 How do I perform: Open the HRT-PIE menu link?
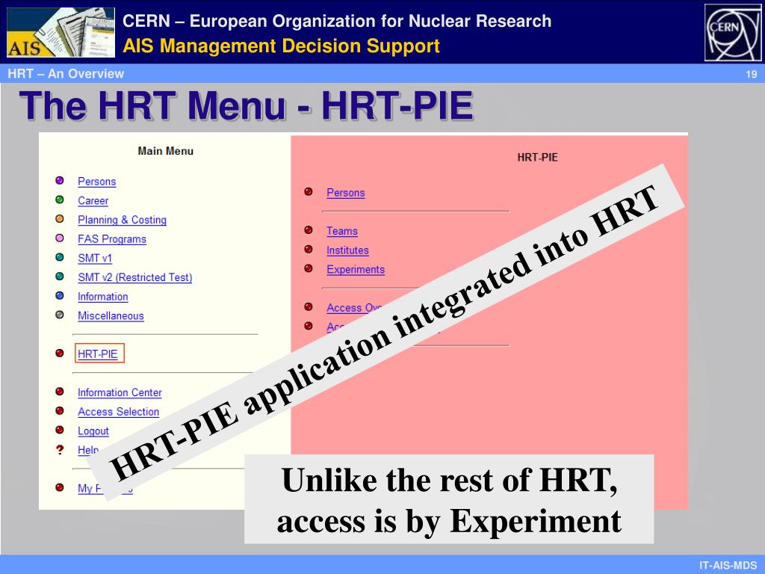pyautogui.click(x=98, y=354)
